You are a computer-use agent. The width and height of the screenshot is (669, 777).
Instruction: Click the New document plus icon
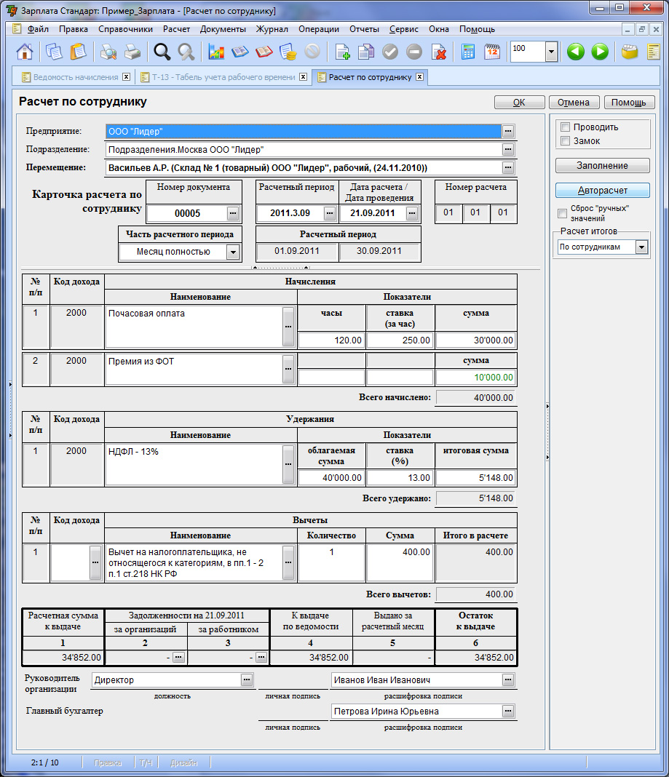(342, 52)
